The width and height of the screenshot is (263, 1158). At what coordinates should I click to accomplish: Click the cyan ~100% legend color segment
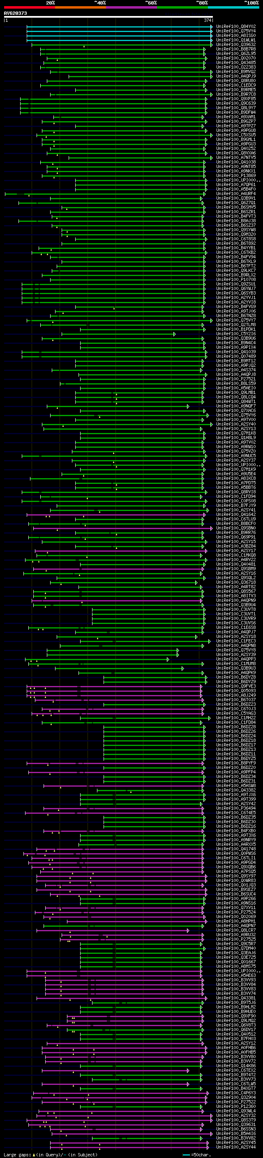233,7
